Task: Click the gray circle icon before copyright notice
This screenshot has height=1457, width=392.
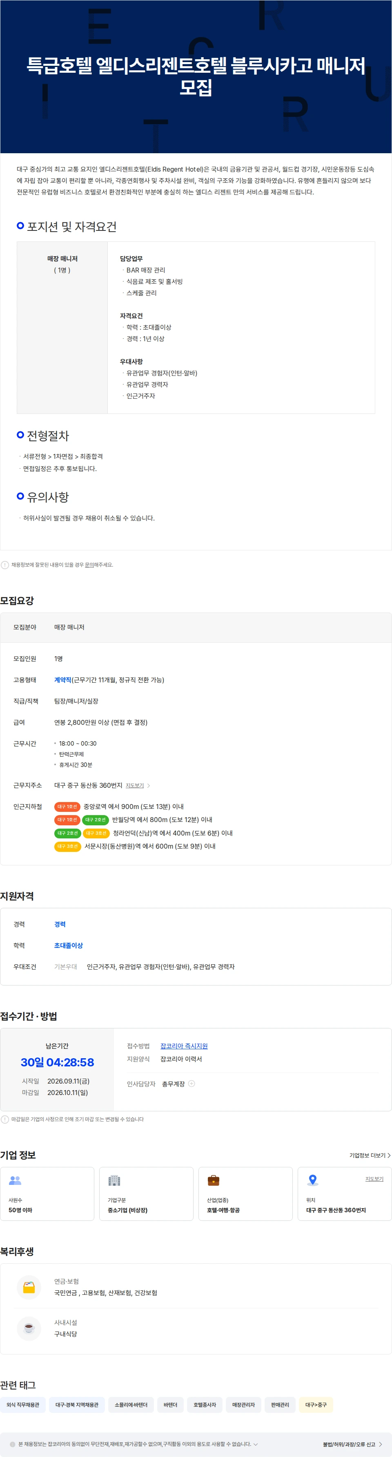Action: pyautogui.click(x=12, y=1445)
